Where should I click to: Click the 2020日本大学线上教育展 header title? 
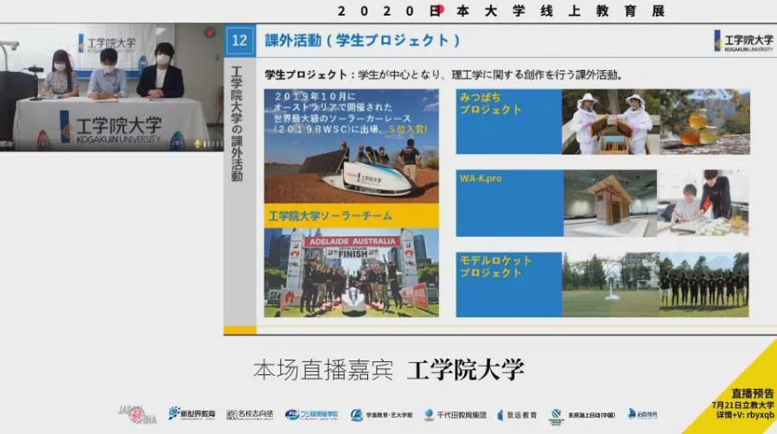(x=500, y=11)
